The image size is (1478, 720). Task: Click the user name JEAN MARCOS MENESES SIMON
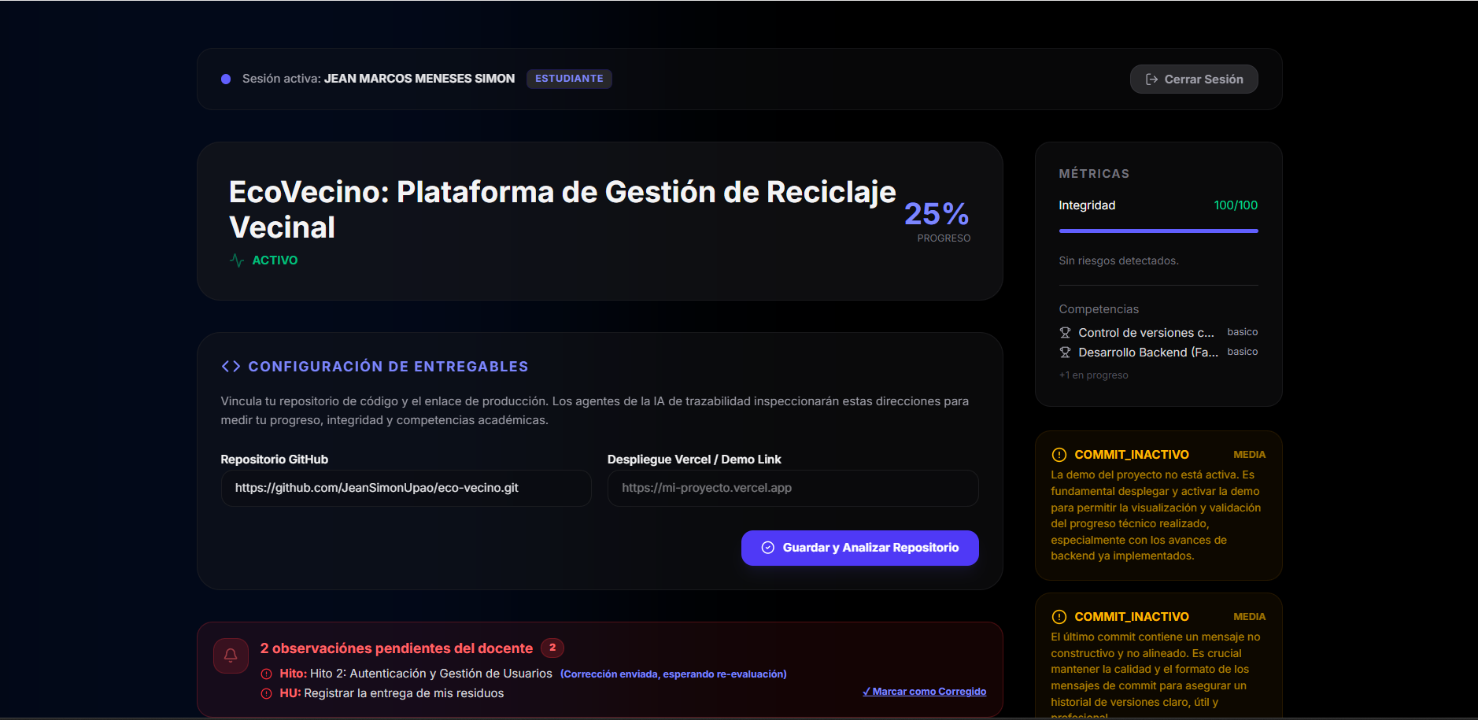click(x=419, y=79)
